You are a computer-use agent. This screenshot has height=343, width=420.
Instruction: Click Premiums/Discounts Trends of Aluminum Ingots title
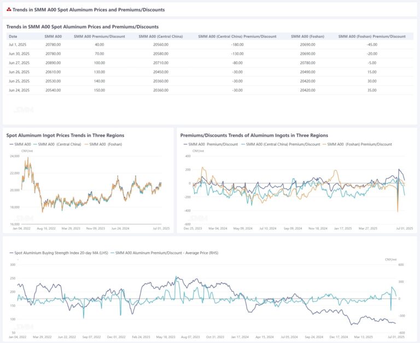[x=254, y=135]
